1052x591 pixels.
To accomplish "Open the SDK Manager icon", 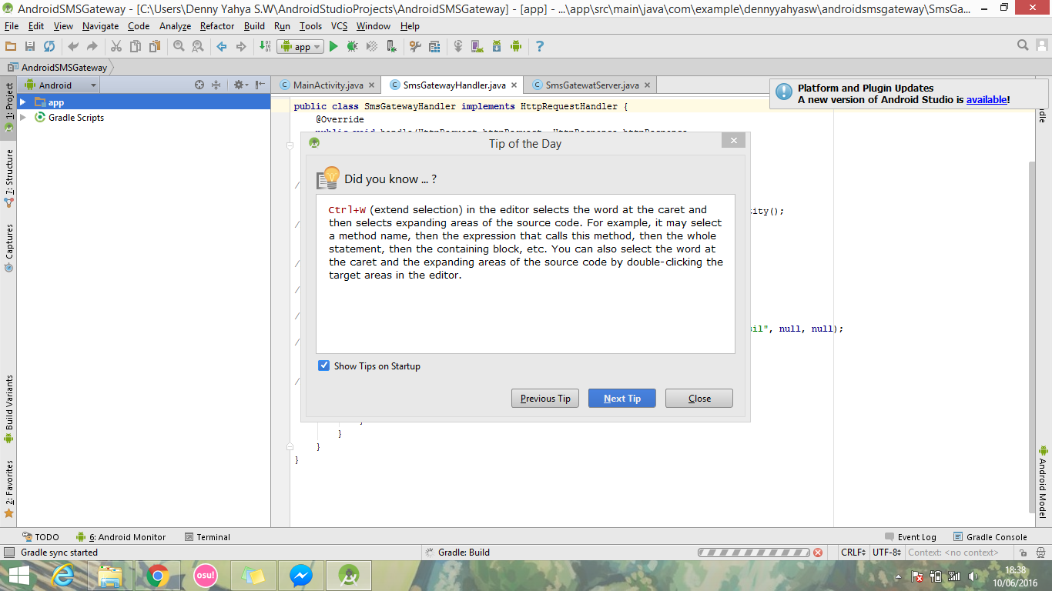I will [x=496, y=46].
